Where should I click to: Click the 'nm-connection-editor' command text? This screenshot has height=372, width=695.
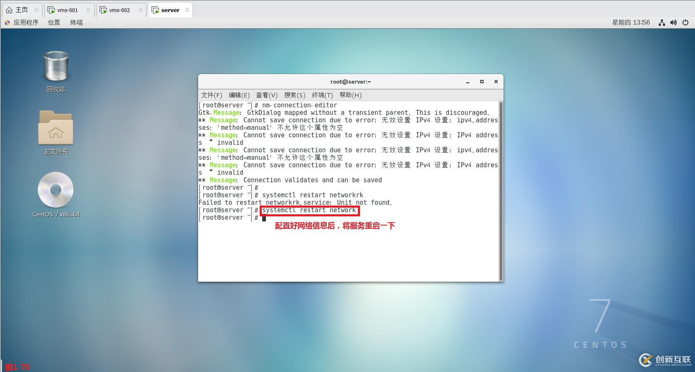(x=300, y=105)
